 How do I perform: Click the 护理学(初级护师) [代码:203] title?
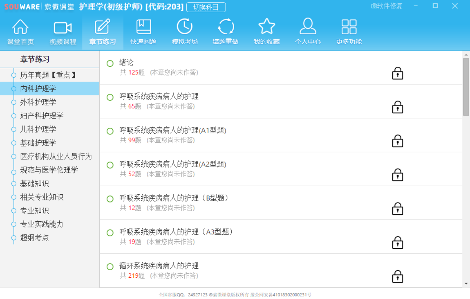(131, 6)
